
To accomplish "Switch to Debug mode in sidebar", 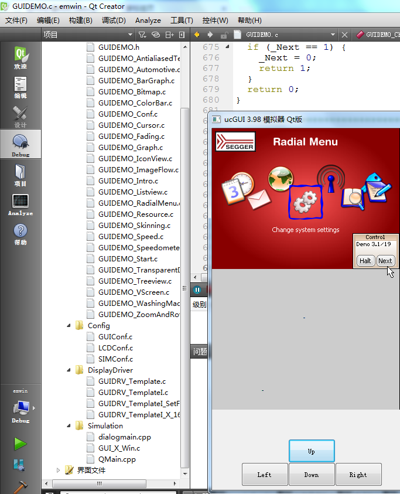I will click(20, 145).
